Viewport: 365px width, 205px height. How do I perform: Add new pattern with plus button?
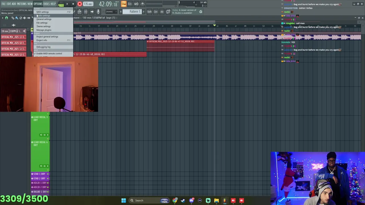tap(143, 12)
